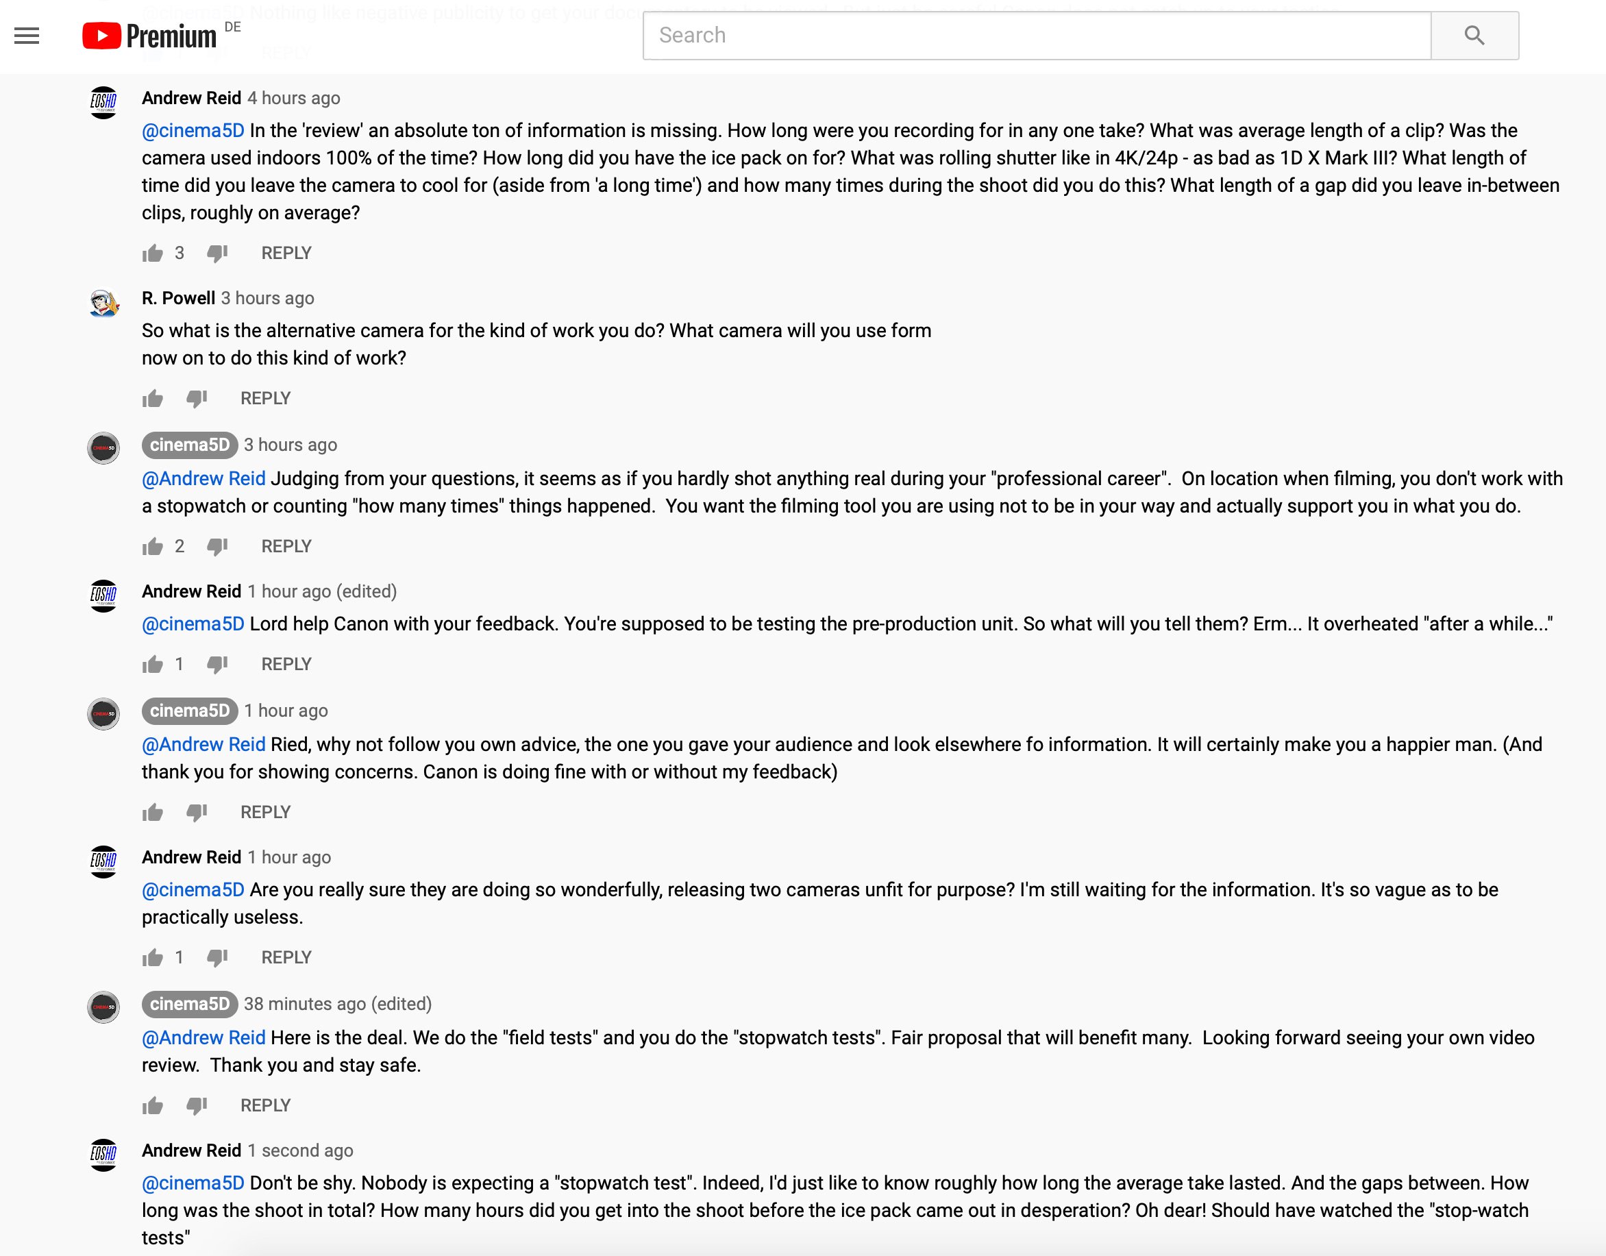Dislike R. Powell's comment
Viewport: 1606px width, 1256px height.
[x=197, y=399]
